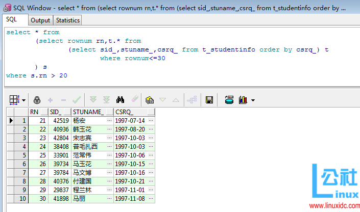Click the lock (edit data) icon
Viewport: 360px width, 212px height.
[x=37, y=100]
